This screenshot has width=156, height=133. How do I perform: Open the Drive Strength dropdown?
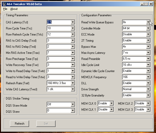(148, 89)
